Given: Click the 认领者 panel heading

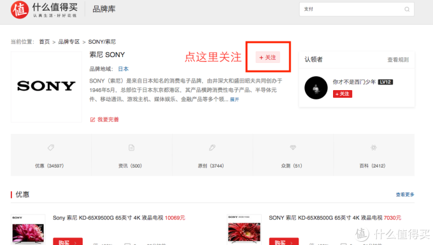Looking at the screenshot, I should (x=313, y=60).
